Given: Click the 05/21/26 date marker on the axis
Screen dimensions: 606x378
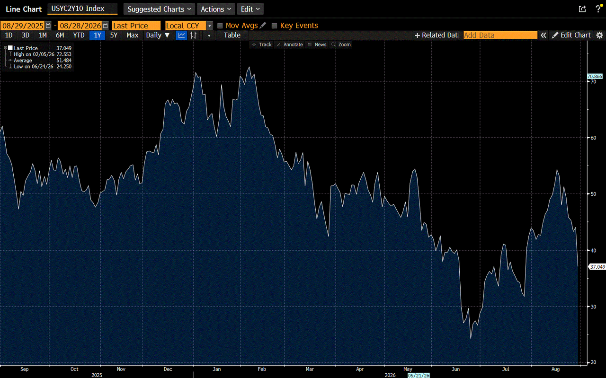Looking at the screenshot, I should 418,375.
